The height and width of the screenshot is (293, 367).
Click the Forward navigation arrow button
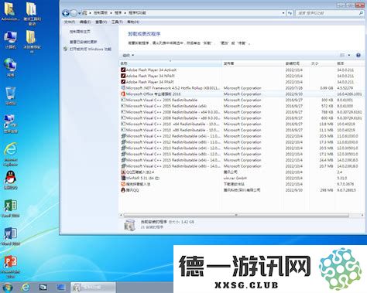74,13
